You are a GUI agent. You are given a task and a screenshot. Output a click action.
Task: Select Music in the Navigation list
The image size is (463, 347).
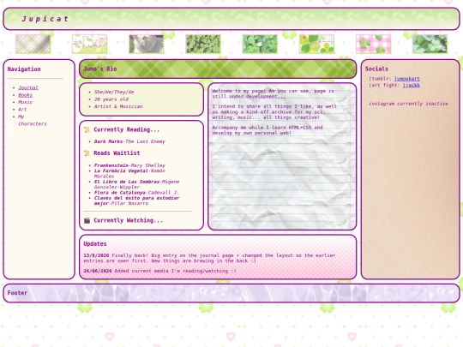pyautogui.click(x=25, y=102)
